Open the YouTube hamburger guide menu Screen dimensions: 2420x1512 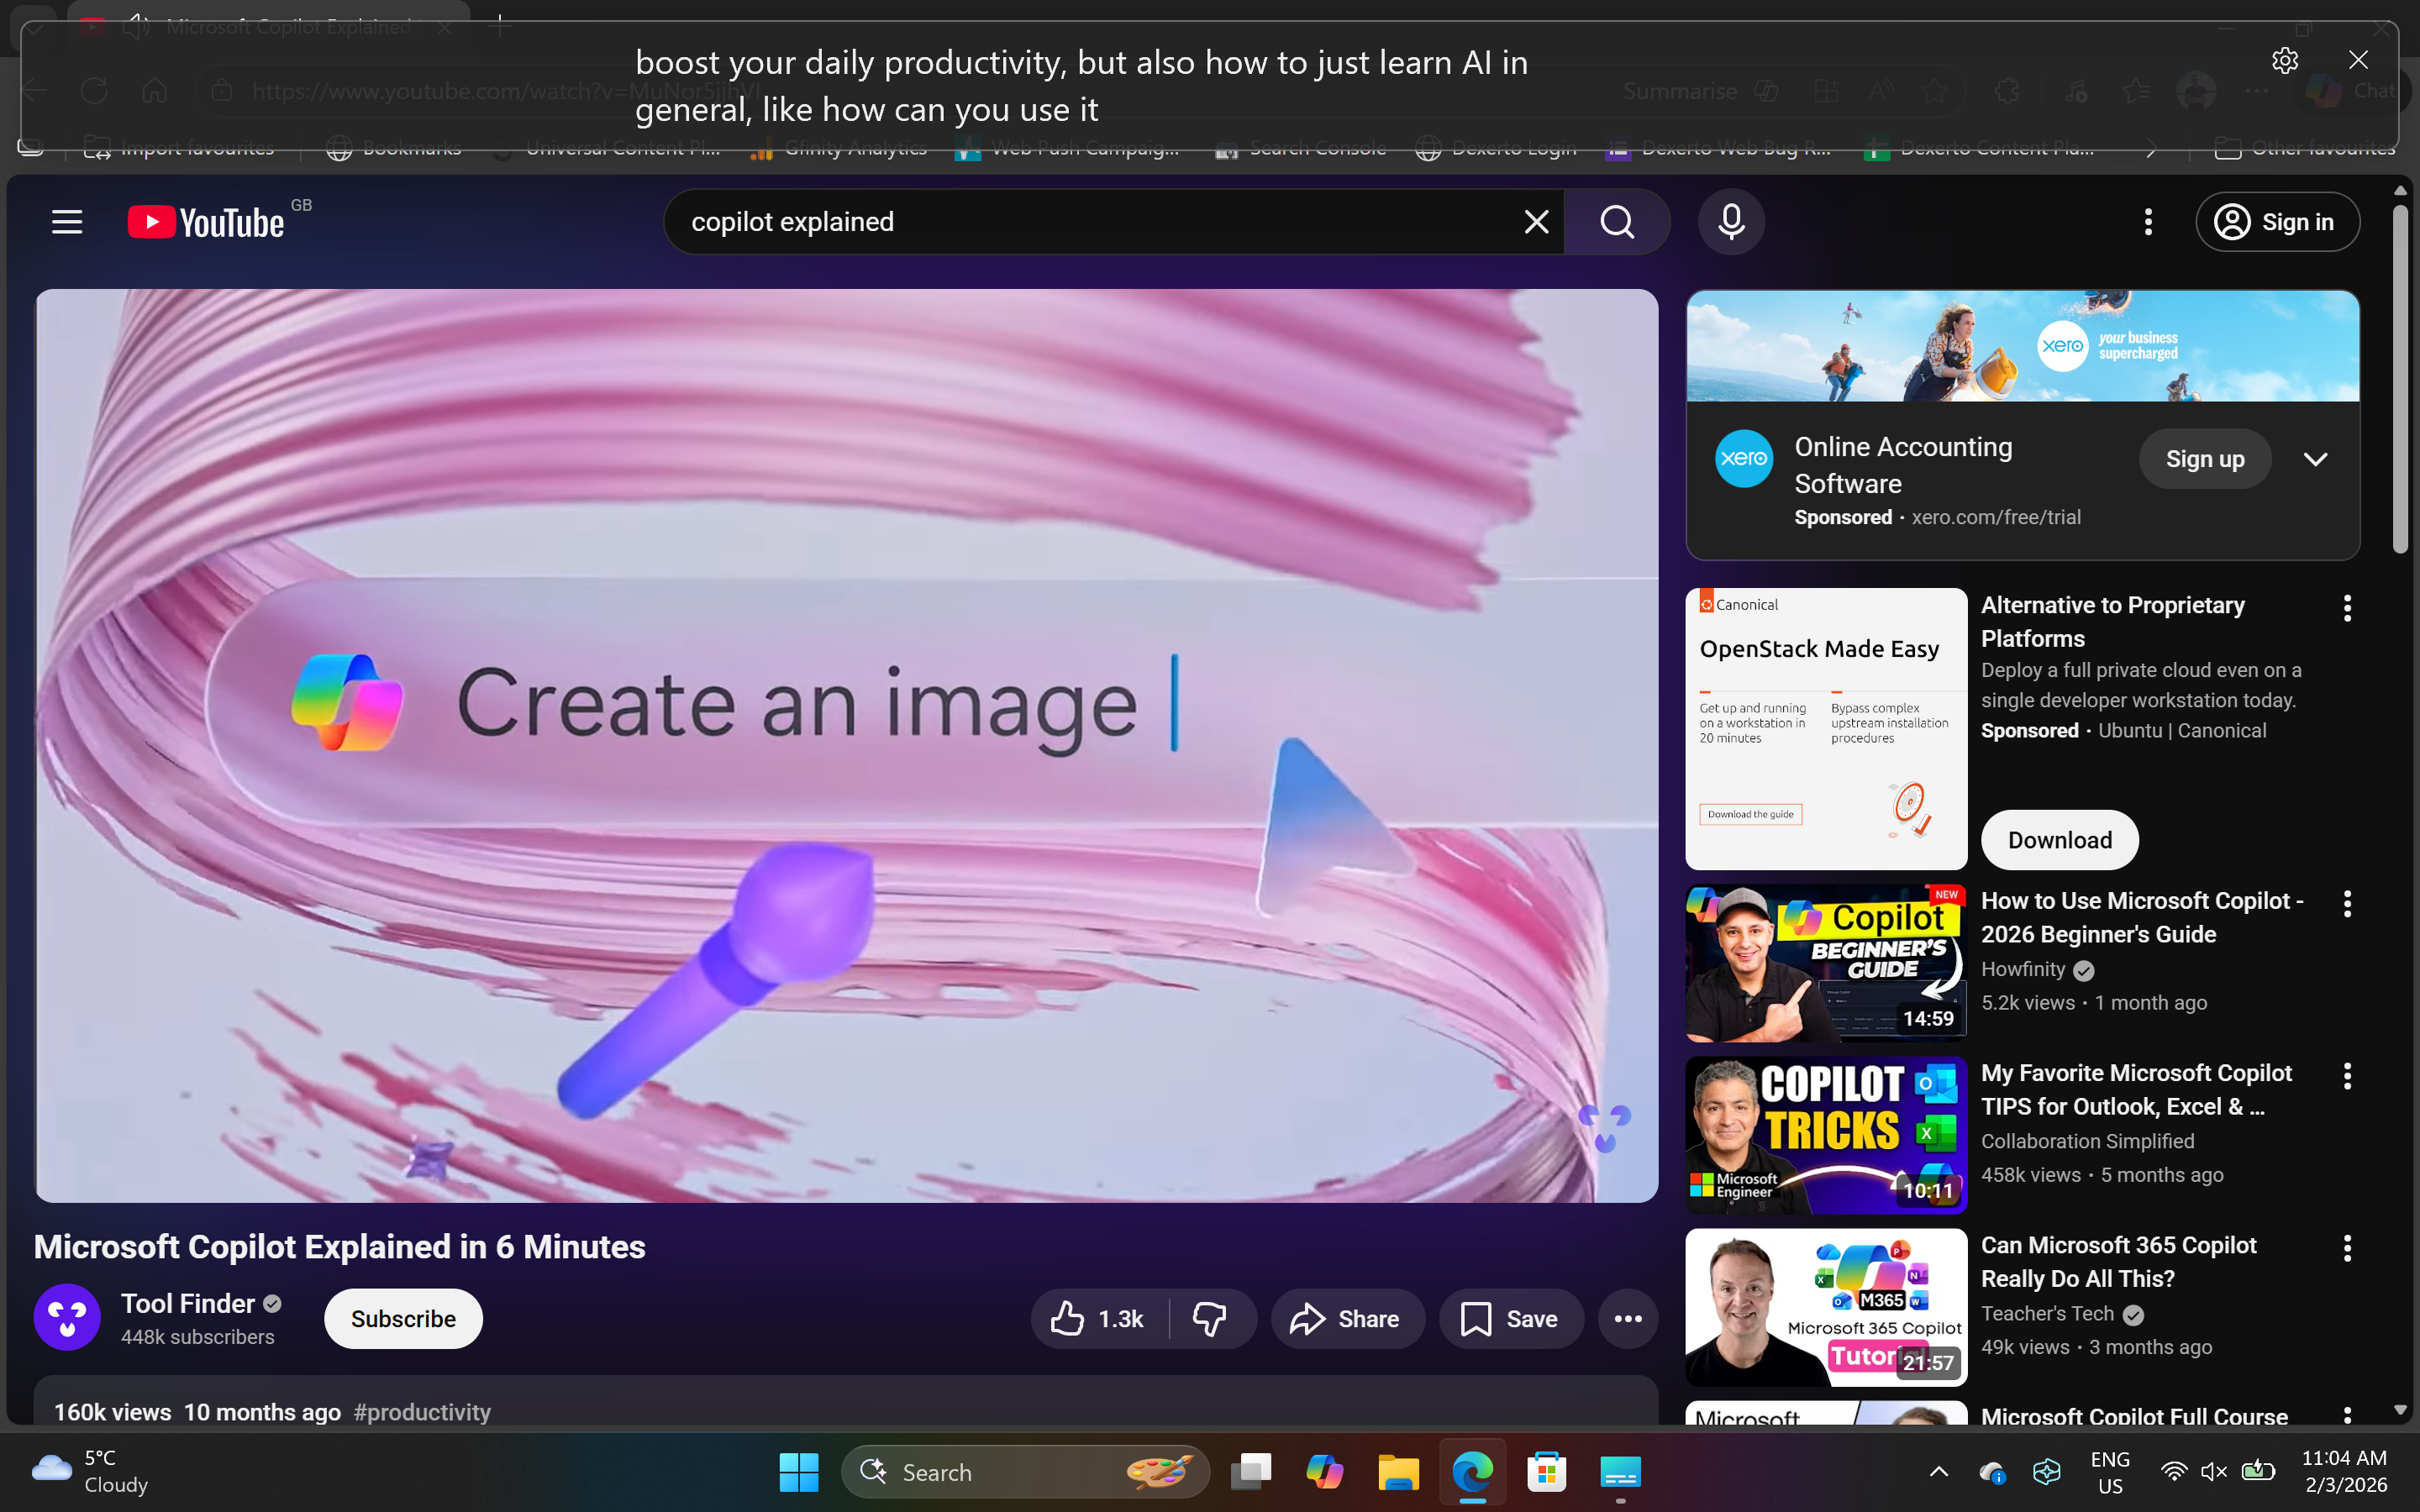67,222
